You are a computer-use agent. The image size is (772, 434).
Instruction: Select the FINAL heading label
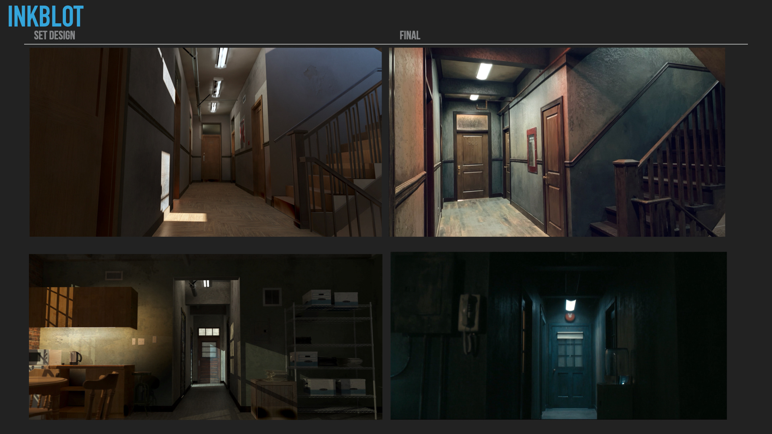tap(410, 36)
